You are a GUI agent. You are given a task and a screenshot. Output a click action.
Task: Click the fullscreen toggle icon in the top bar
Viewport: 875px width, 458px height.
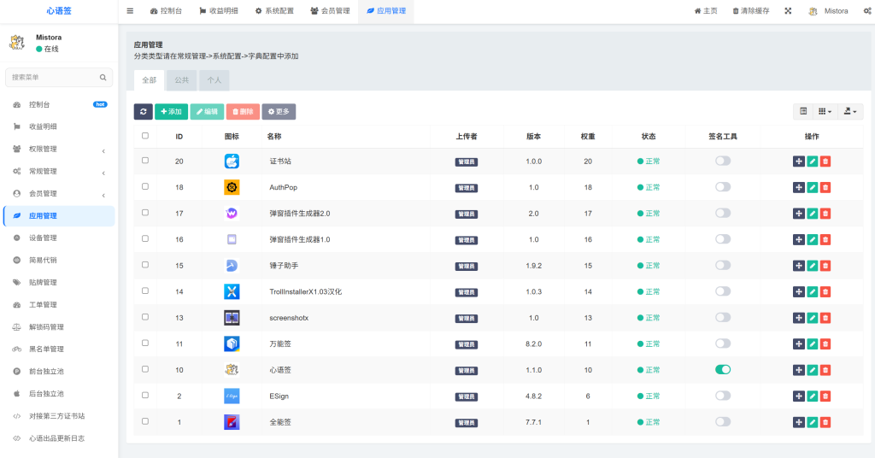click(x=788, y=10)
